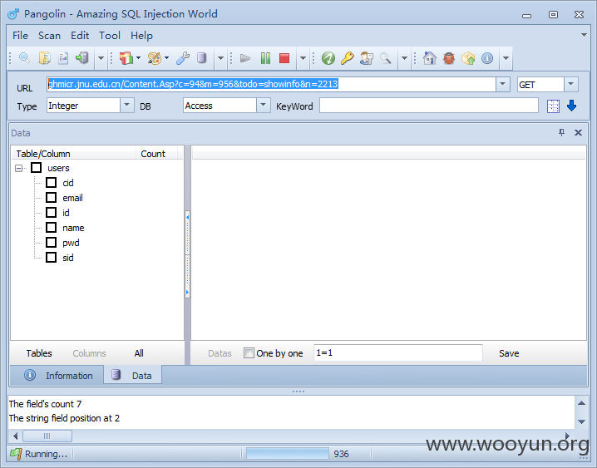Enable the One by one checkbox
The width and height of the screenshot is (597, 468).
(249, 353)
